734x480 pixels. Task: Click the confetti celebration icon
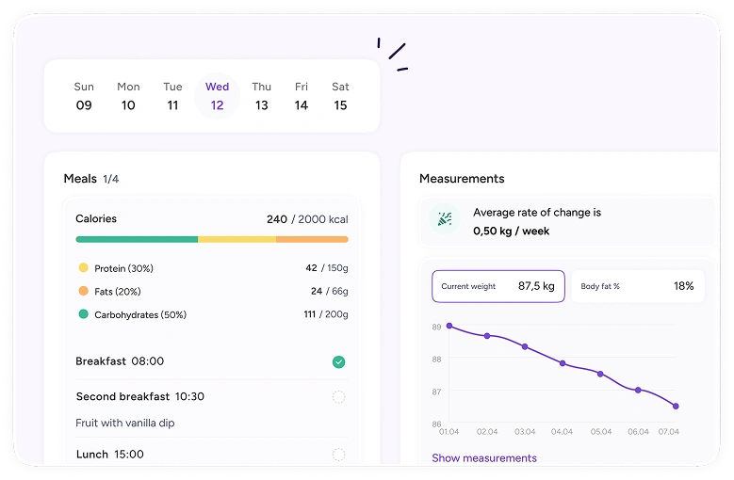click(445, 218)
